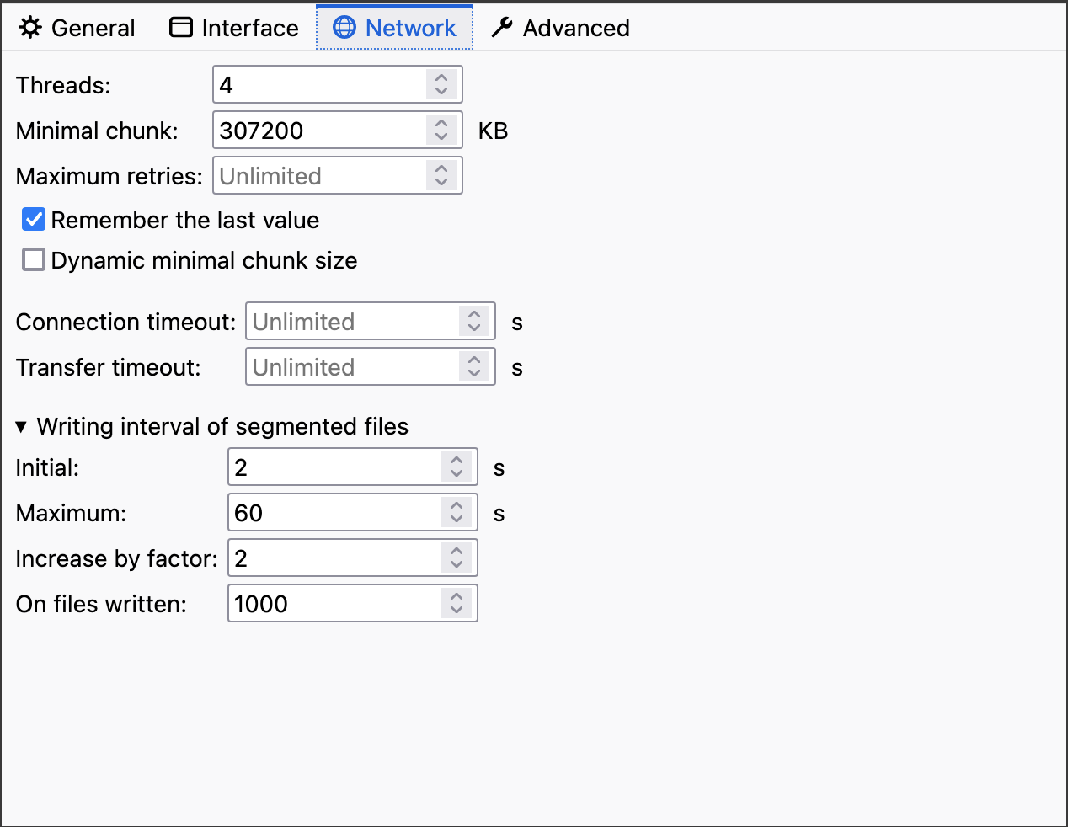
Task: Click the Threads spinner arrows
Action: coord(441,84)
